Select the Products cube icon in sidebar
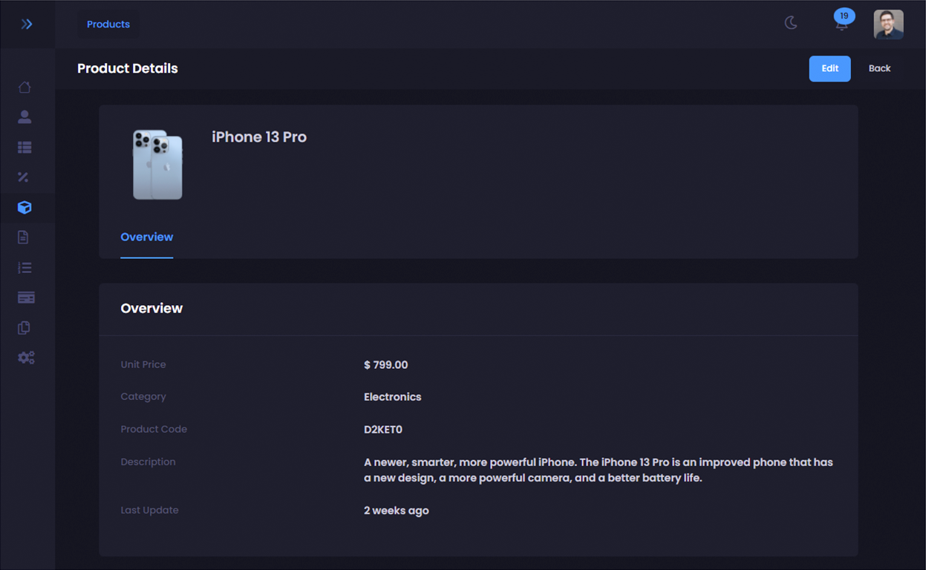 coord(25,208)
